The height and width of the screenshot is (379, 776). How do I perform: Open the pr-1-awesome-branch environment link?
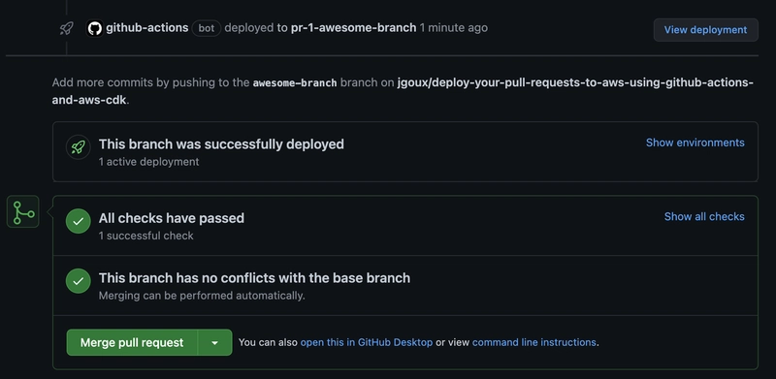click(353, 28)
